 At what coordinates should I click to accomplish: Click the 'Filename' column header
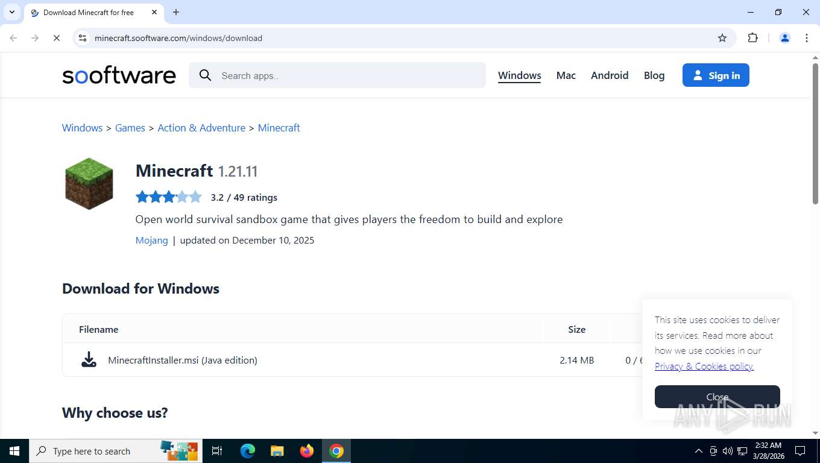click(98, 329)
